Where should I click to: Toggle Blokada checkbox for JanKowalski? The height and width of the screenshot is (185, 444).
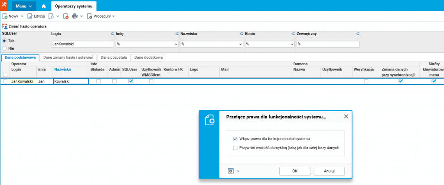pos(98,81)
